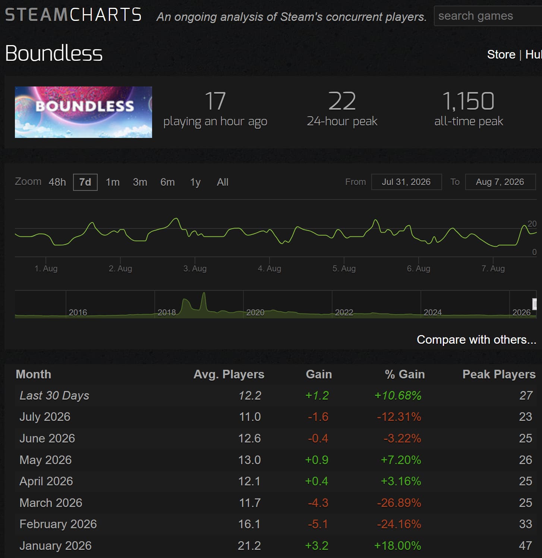The image size is (542, 558).
Task: Click the Gain column header
Action: pyautogui.click(x=319, y=374)
